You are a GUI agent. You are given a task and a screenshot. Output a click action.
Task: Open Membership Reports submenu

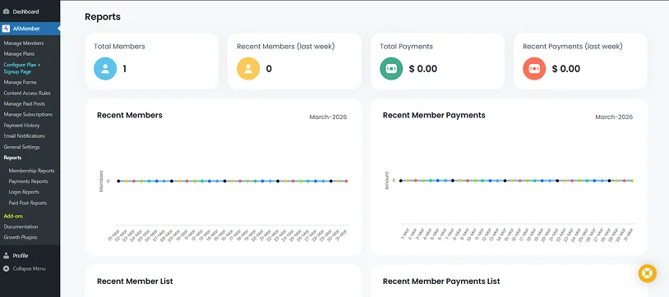pyautogui.click(x=31, y=171)
